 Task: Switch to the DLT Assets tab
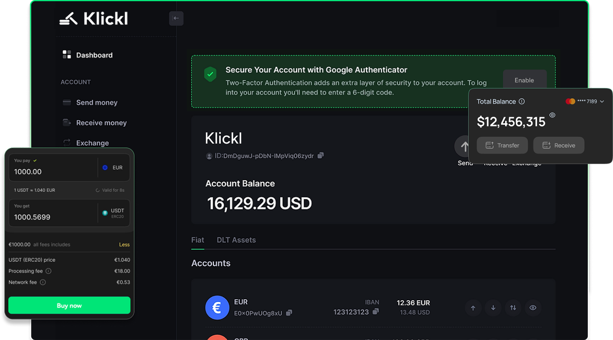coord(236,240)
